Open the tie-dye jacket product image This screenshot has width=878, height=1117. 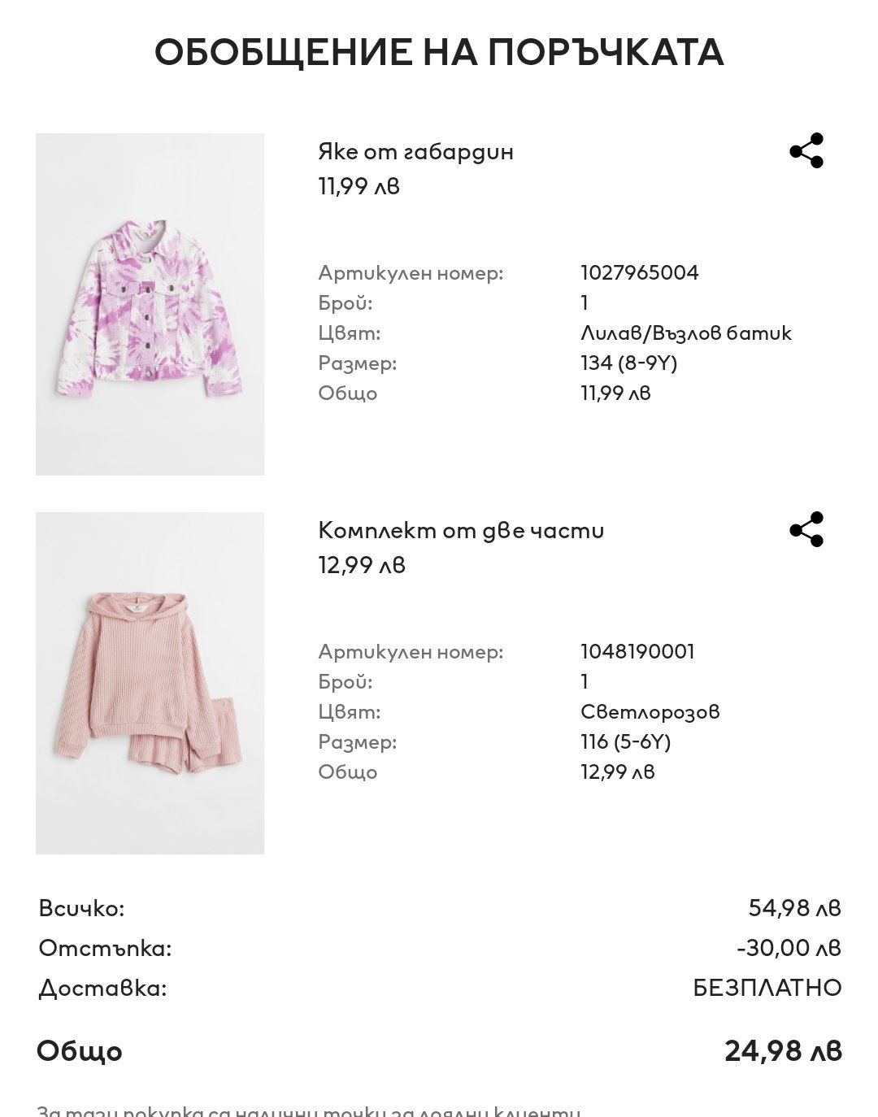coord(150,304)
